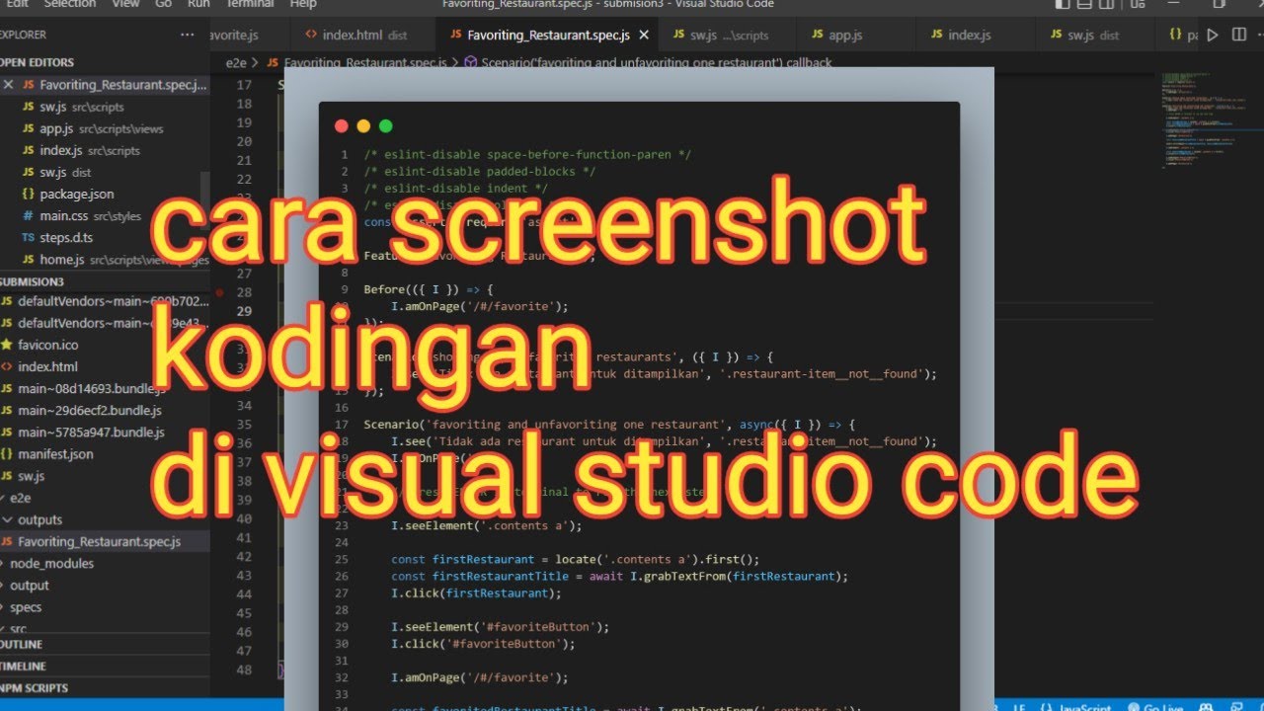Open the Run menu
Viewport: 1264px width, 711px height.
(198, 4)
